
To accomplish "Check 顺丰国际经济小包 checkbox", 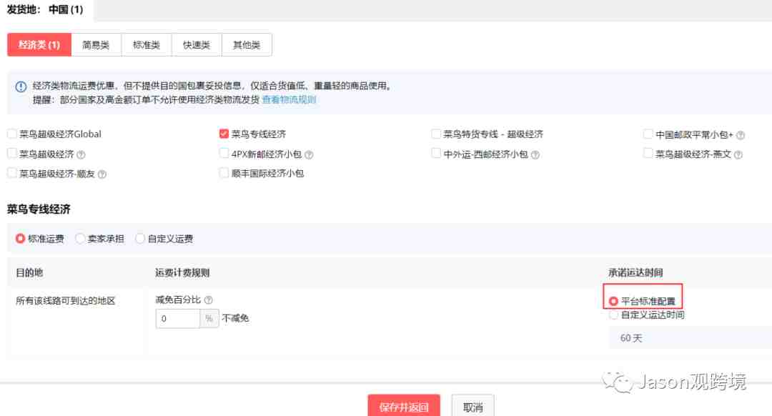I will [x=224, y=173].
